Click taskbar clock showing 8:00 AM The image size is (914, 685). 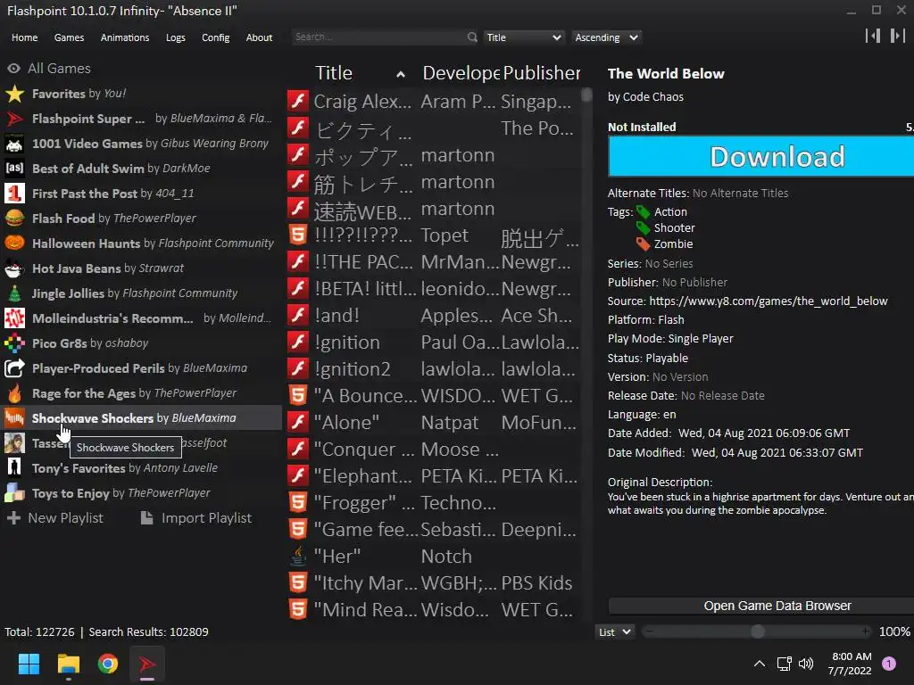click(851, 664)
